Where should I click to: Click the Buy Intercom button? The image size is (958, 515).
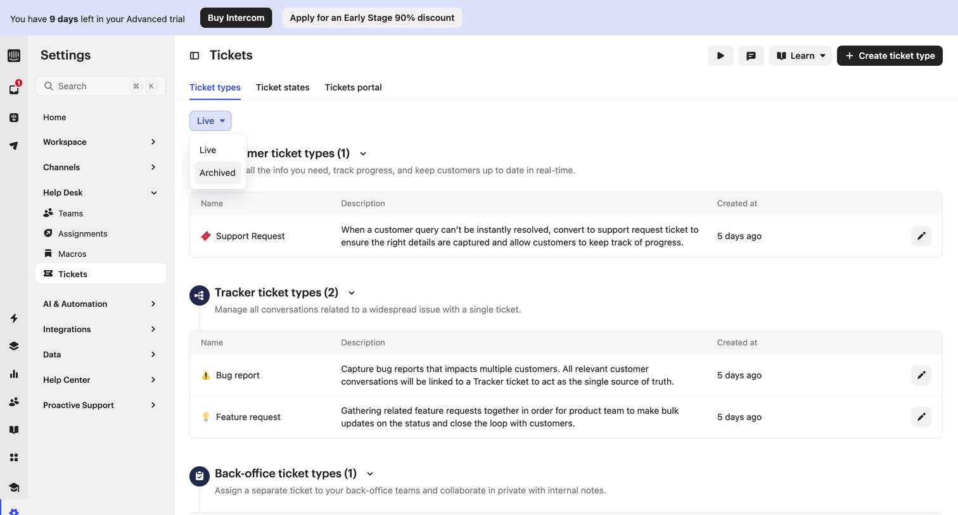click(236, 18)
